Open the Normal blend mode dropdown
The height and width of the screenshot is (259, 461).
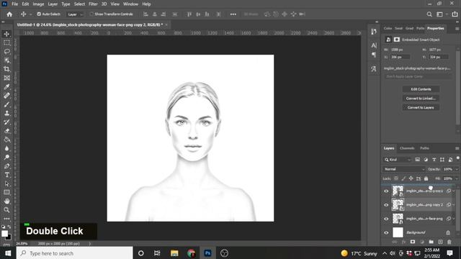pyautogui.click(x=404, y=169)
